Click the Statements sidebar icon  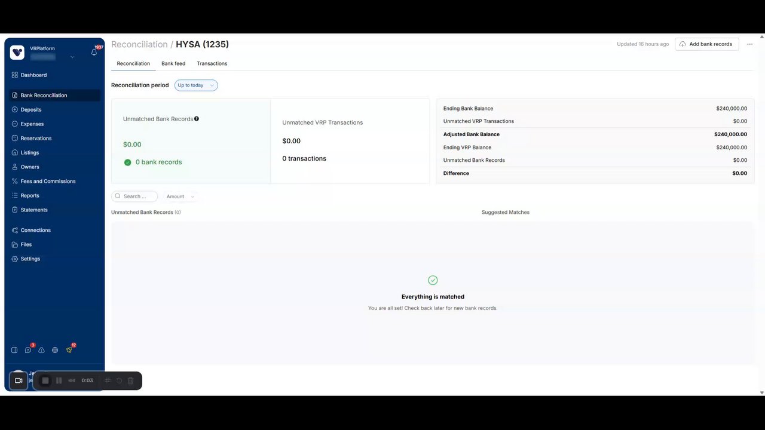tap(15, 210)
